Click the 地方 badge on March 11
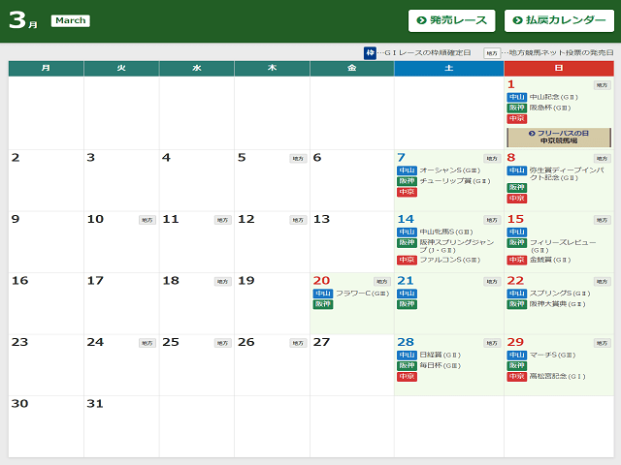Screen dimensions: 621x465 click(222, 220)
